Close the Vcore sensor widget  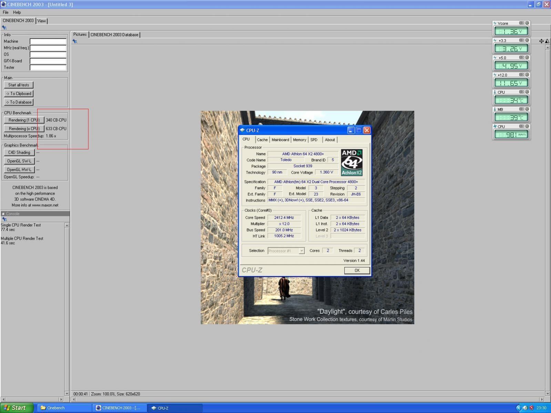pyautogui.click(x=527, y=23)
